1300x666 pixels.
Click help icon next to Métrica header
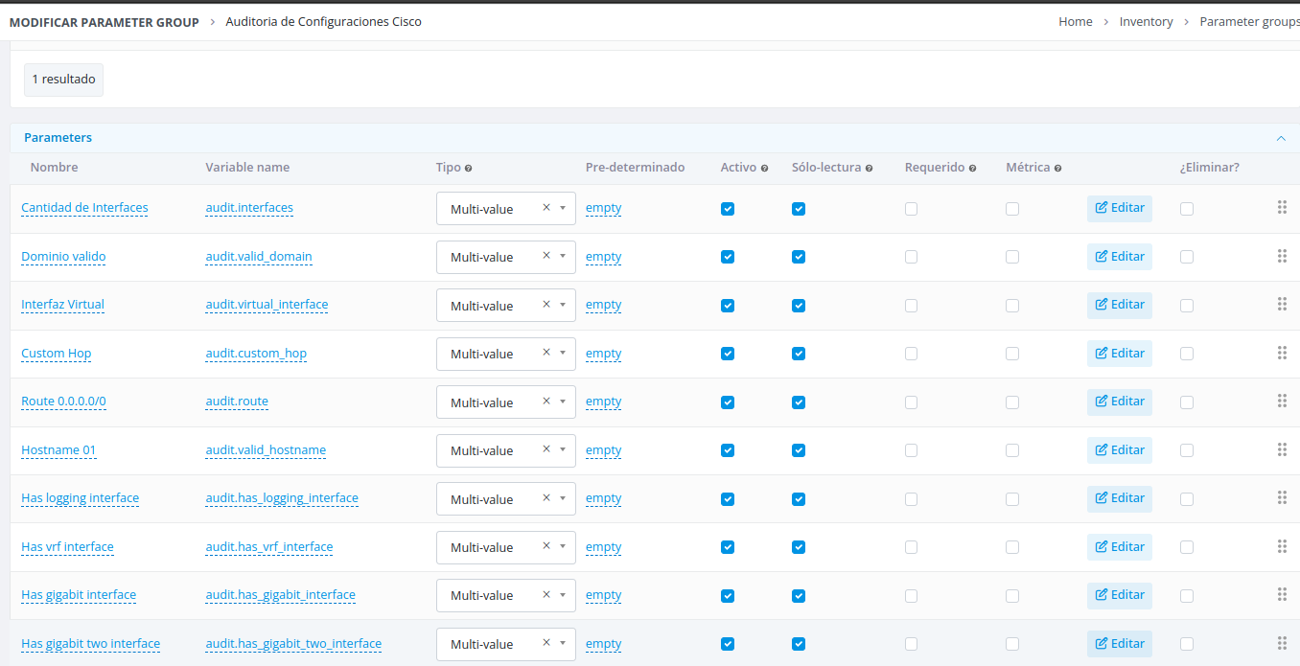pyautogui.click(x=1057, y=169)
